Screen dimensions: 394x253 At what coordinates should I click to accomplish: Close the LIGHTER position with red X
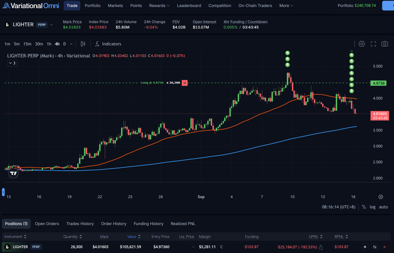[385, 247]
